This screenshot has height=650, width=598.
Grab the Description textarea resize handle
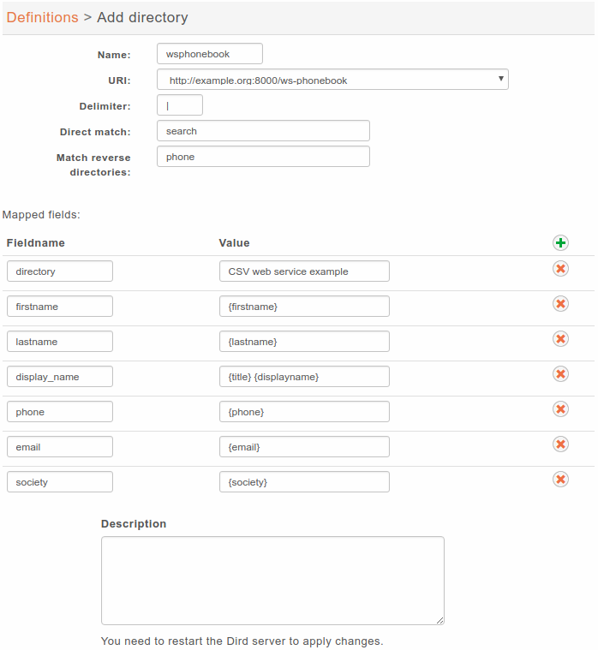(440, 621)
